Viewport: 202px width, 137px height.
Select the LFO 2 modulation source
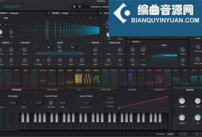(79, 77)
